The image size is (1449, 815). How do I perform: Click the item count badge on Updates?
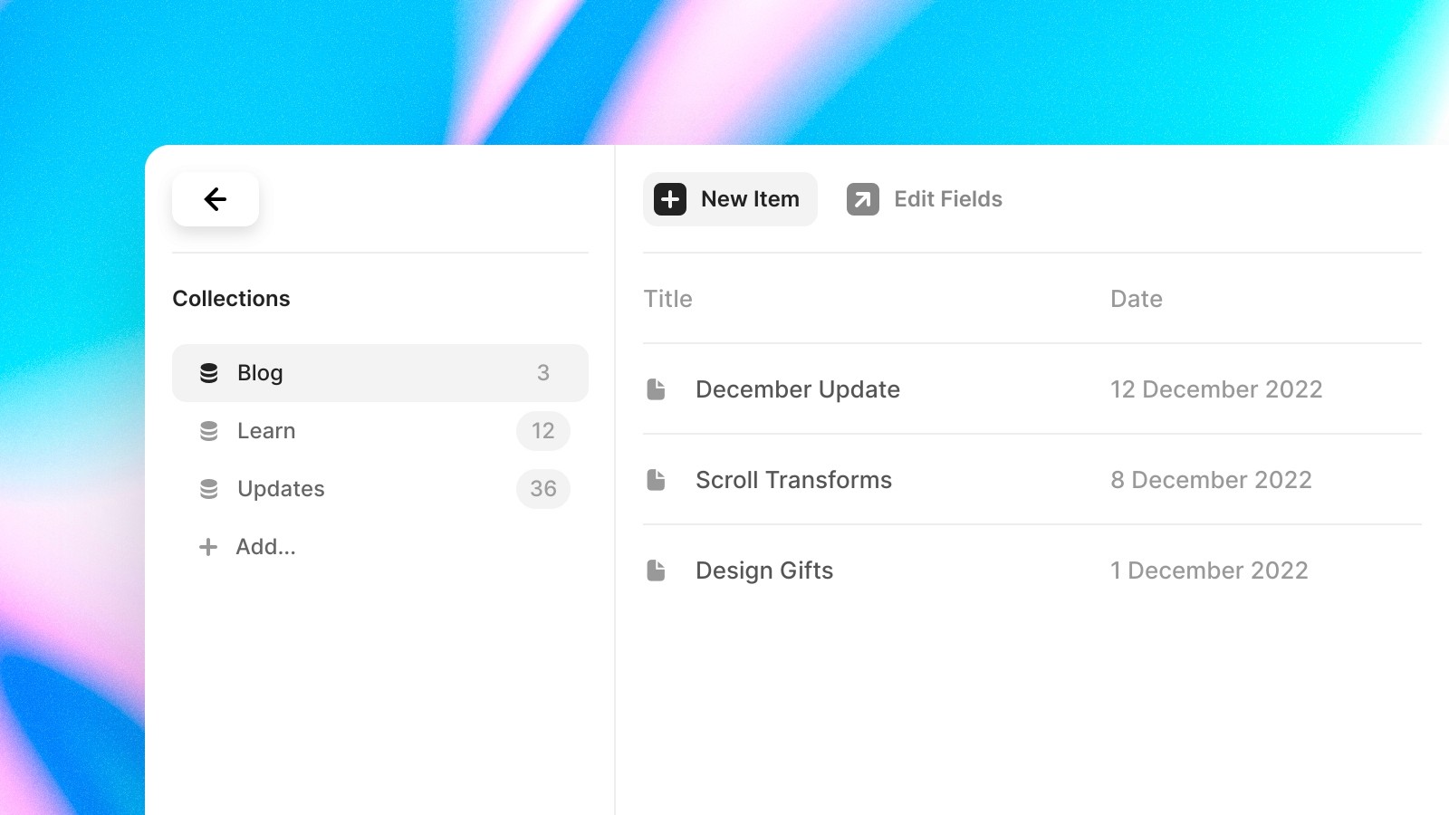click(542, 489)
